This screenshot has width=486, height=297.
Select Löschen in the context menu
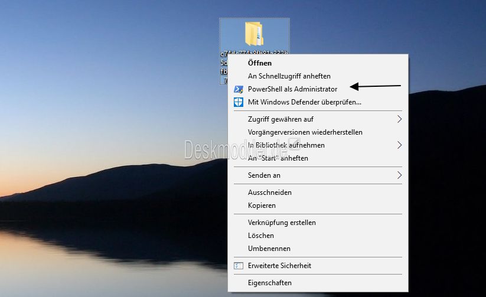pyautogui.click(x=318, y=236)
